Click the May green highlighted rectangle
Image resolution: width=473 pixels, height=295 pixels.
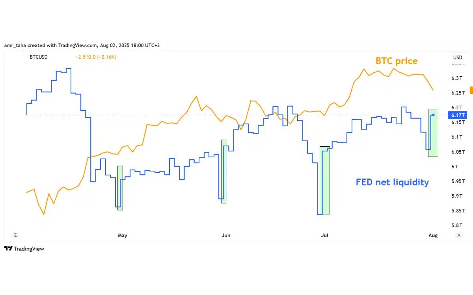120,188
